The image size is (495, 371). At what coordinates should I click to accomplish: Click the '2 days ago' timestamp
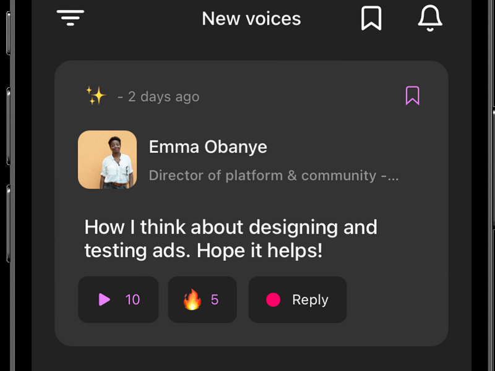click(163, 96)
